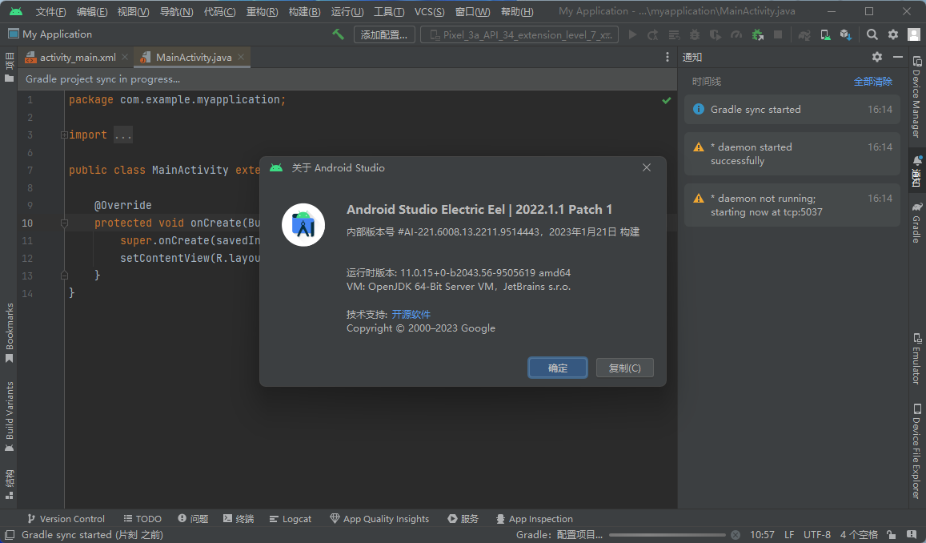Click the cursor position 10:57 indicator
This screenshot has height=543, width=926.
pyautogui.click(x=762, y=535)
